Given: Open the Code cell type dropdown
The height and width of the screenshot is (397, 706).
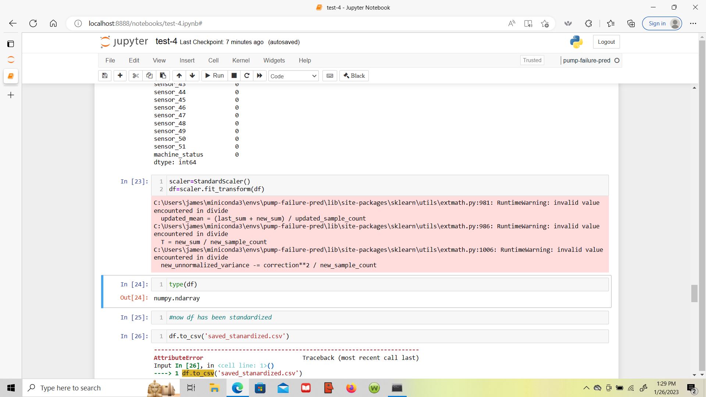Looking at the screenshot, I should point(293,76).
